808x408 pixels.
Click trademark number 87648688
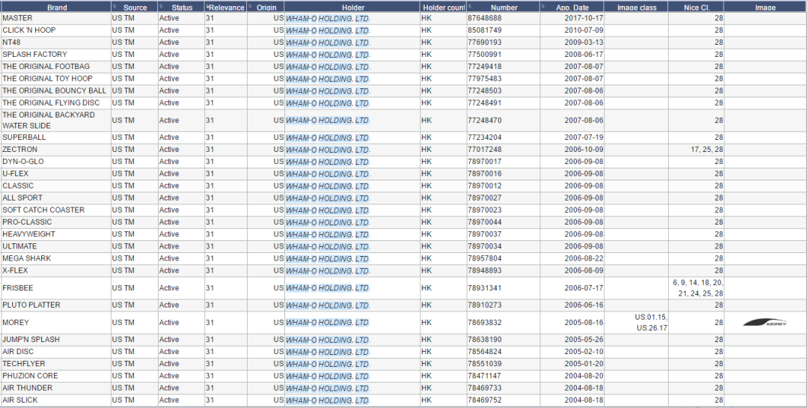click(x=484, y=18)
